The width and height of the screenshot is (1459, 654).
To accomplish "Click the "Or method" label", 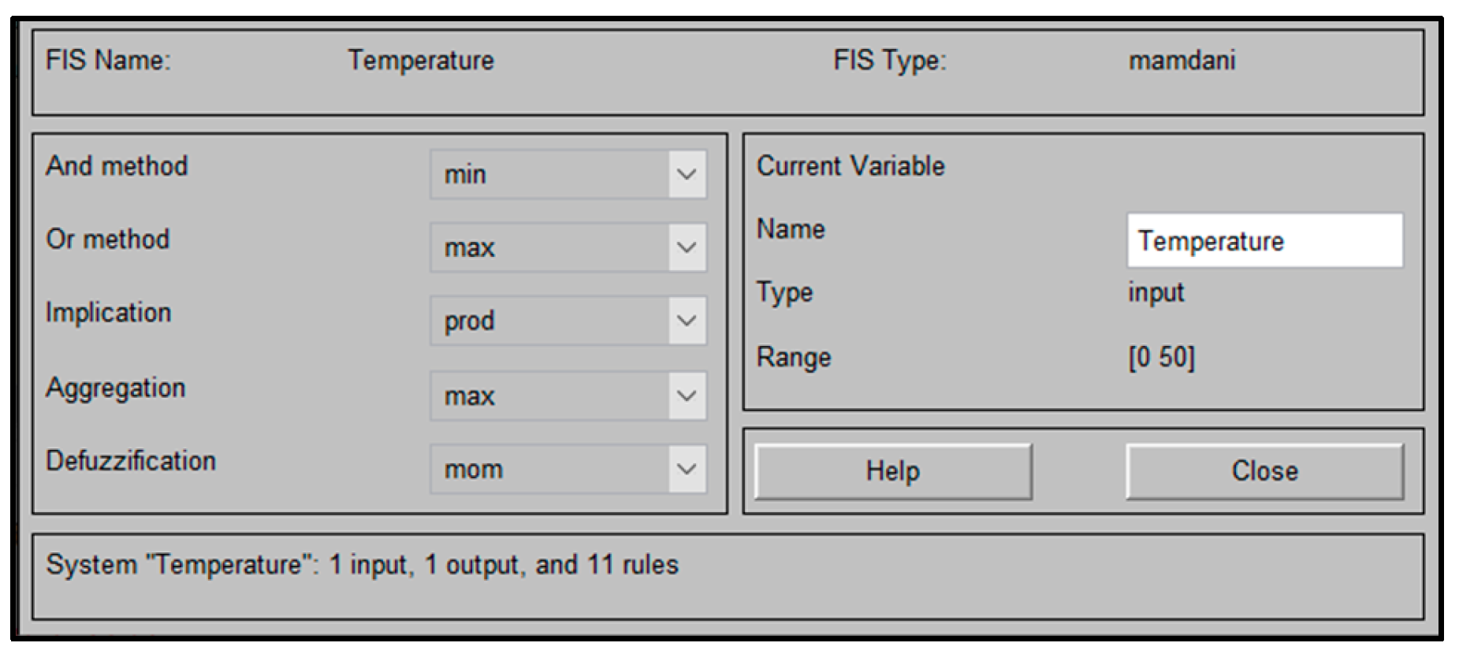I will [108, 239].
